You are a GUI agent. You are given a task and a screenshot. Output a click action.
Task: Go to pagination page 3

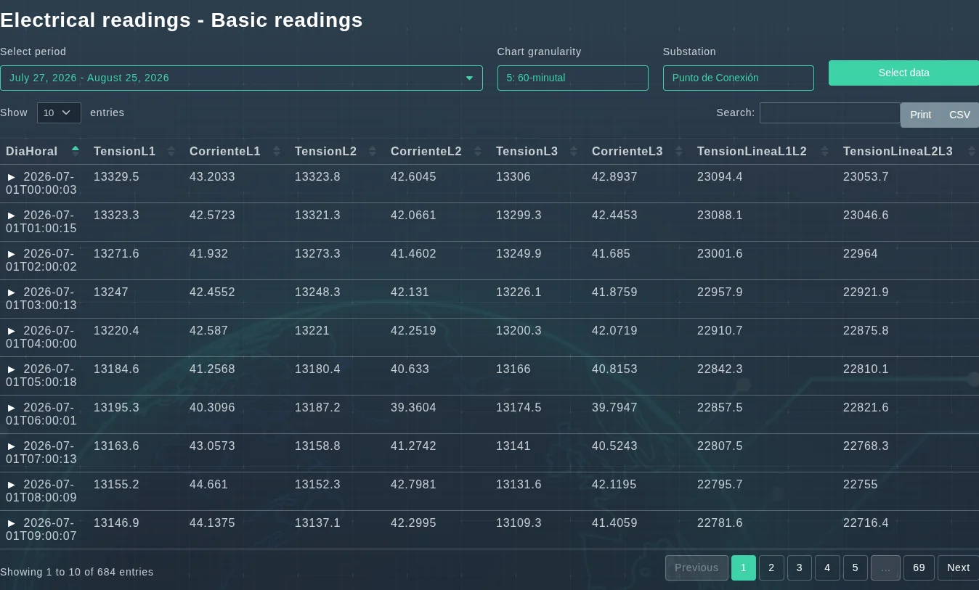[799, 568]
